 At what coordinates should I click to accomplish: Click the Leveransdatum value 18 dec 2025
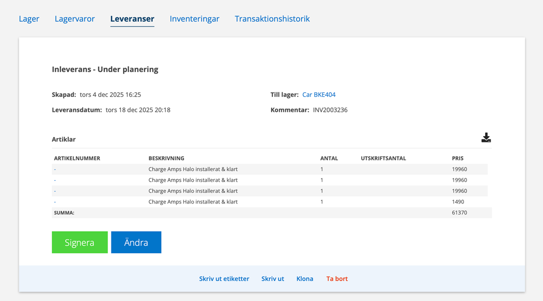click(138, 110)
